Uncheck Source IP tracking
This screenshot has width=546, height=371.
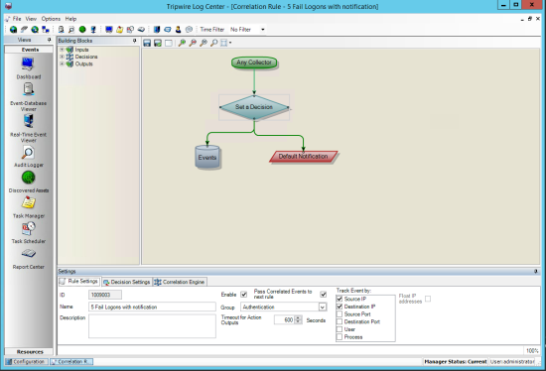(x=340, y=299)
